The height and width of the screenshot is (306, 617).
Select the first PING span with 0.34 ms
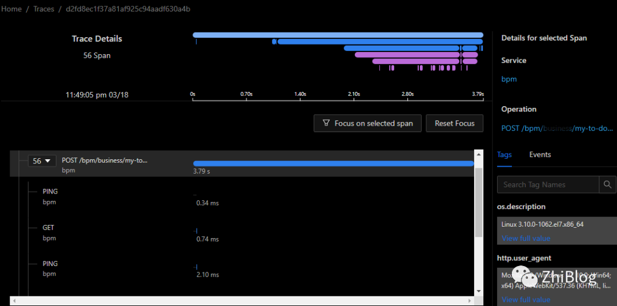(x=242, y=197)
